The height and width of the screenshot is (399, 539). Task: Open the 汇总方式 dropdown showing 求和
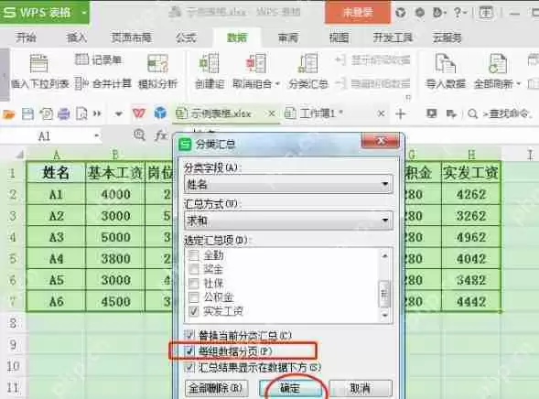[288, 221]
